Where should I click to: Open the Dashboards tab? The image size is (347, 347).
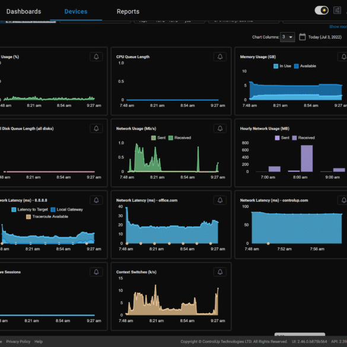pyautogui.click(x=24, y=11)
